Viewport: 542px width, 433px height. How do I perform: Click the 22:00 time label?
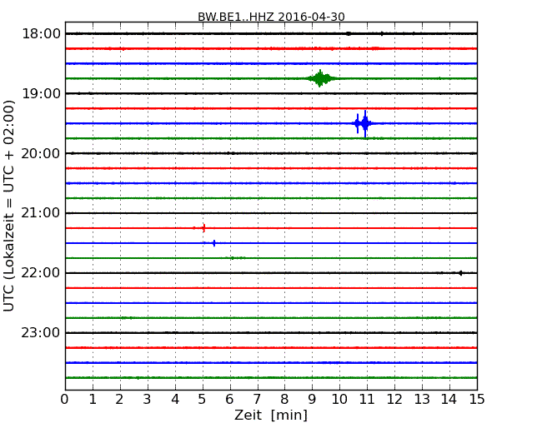pyautogui.click(x=41, y=273)
